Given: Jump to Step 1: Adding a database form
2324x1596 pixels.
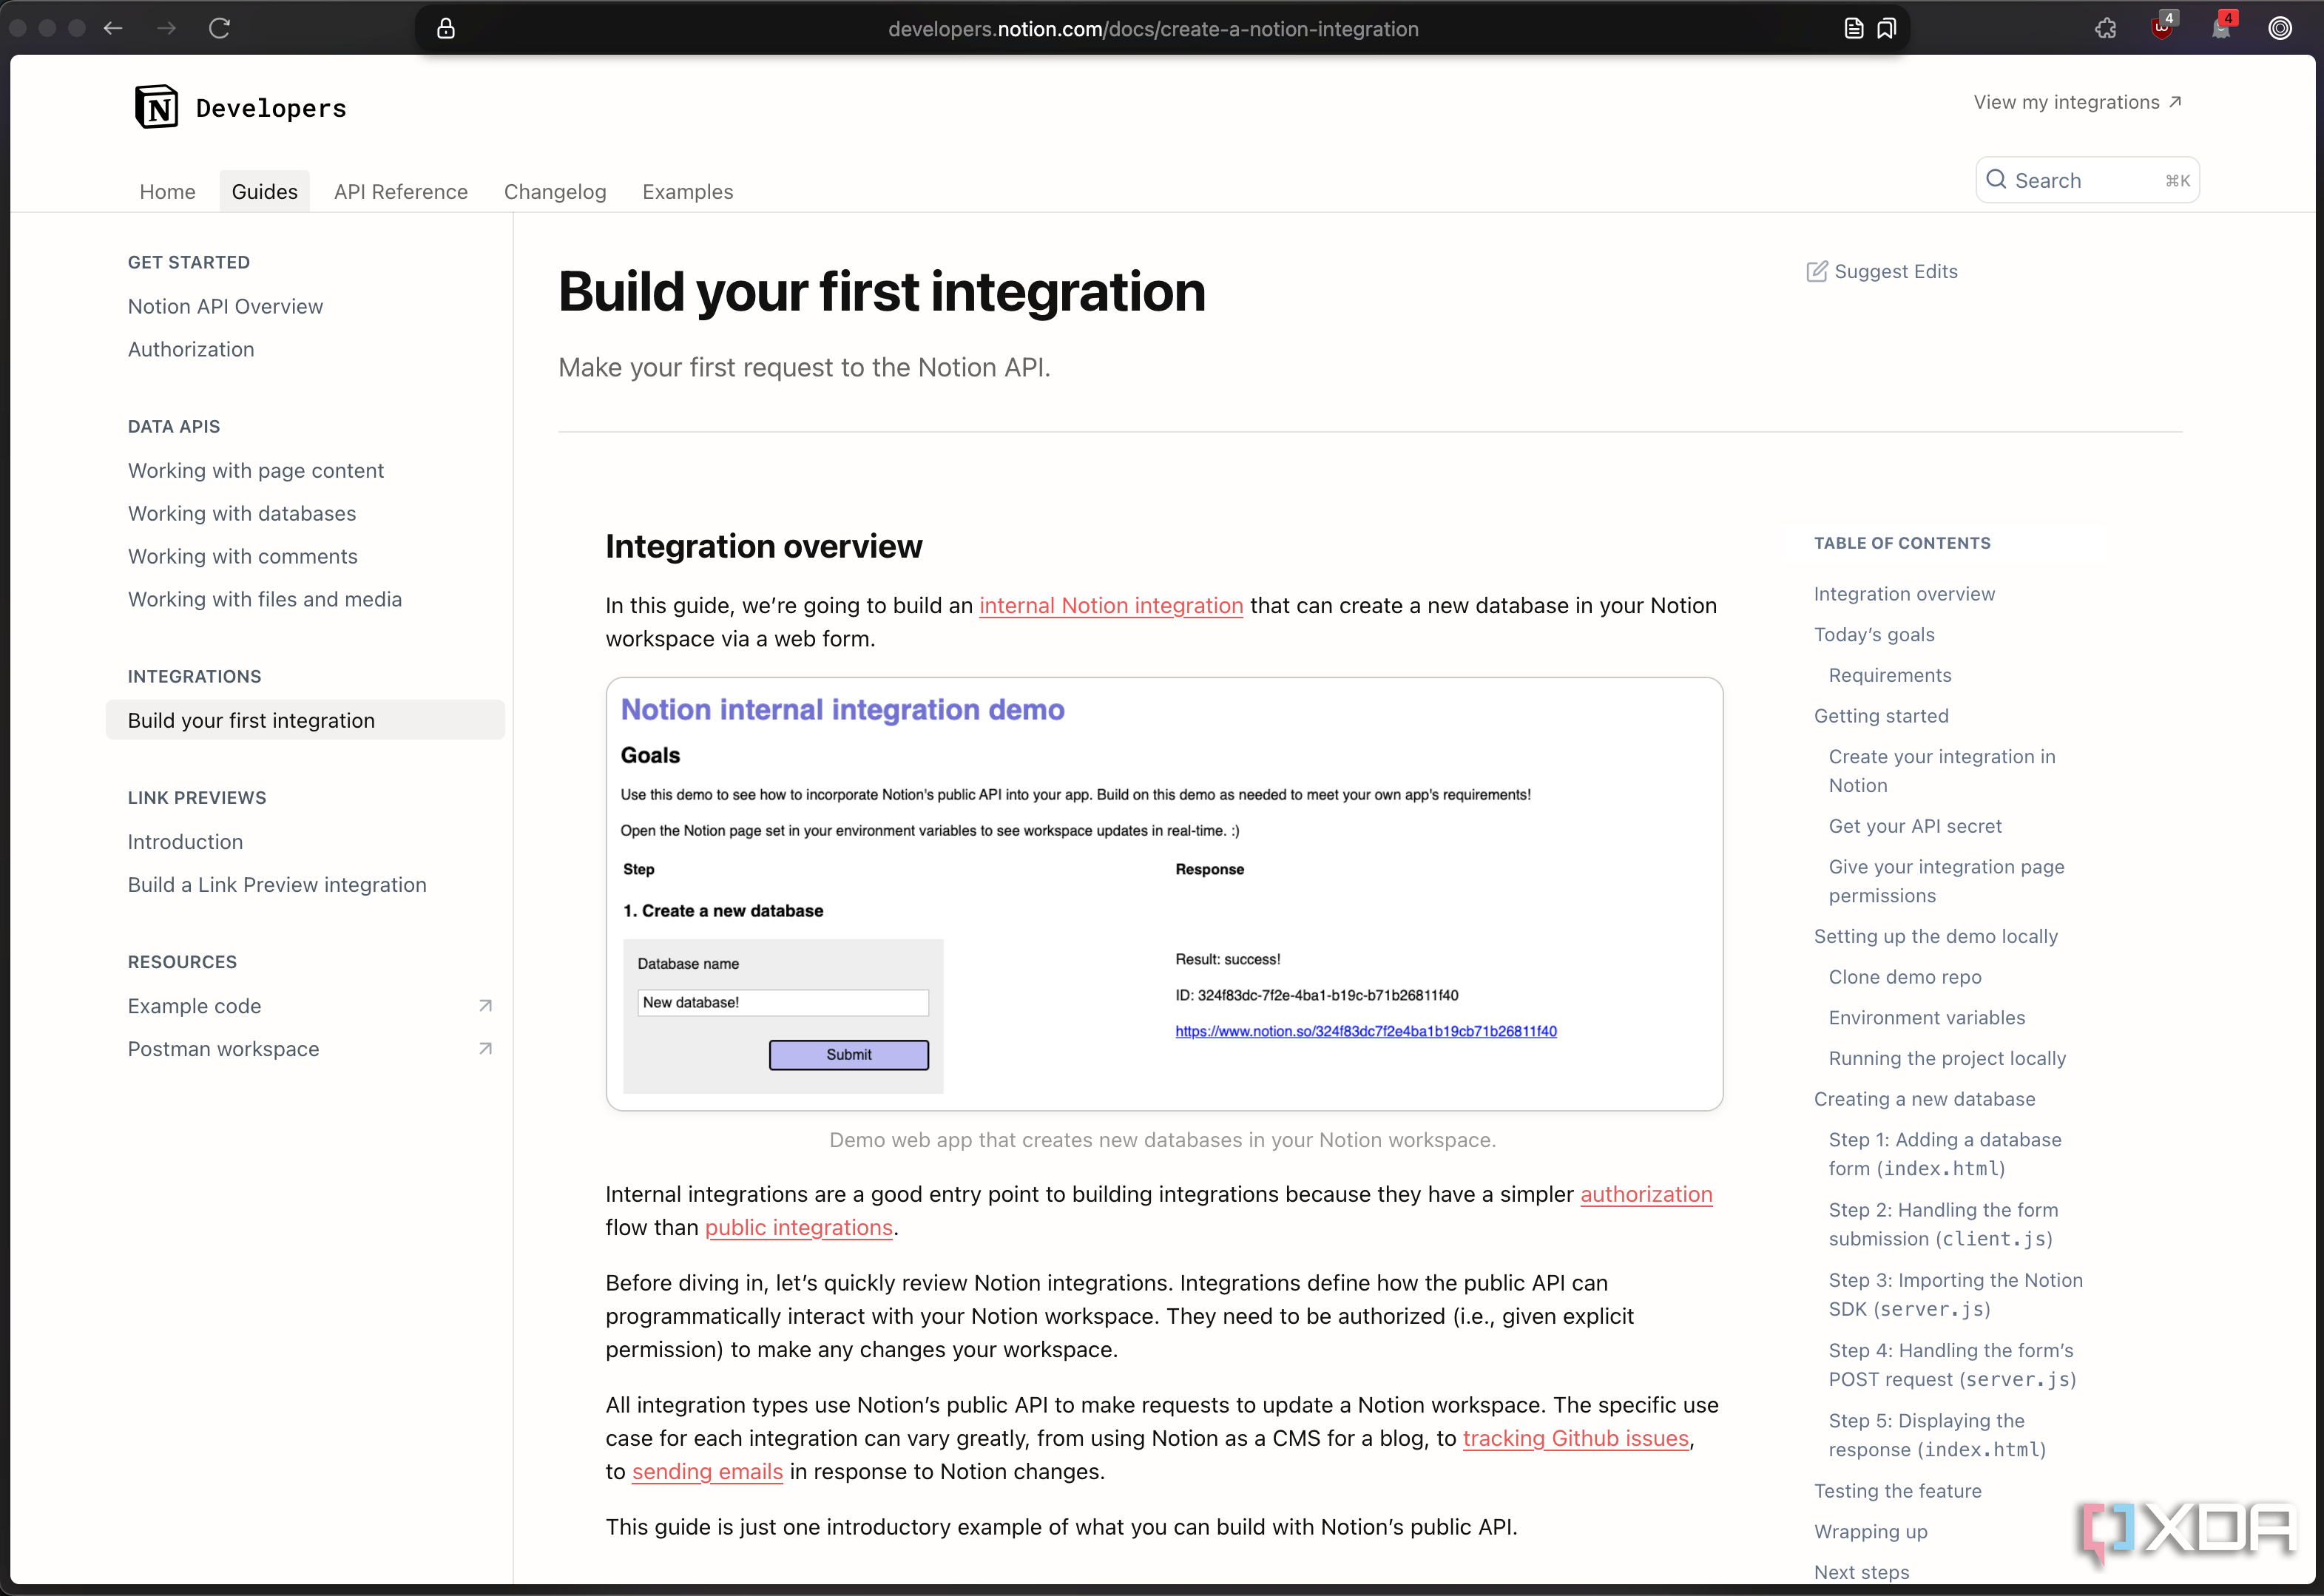Looking at the screenshot, I should [1945, 1154].
